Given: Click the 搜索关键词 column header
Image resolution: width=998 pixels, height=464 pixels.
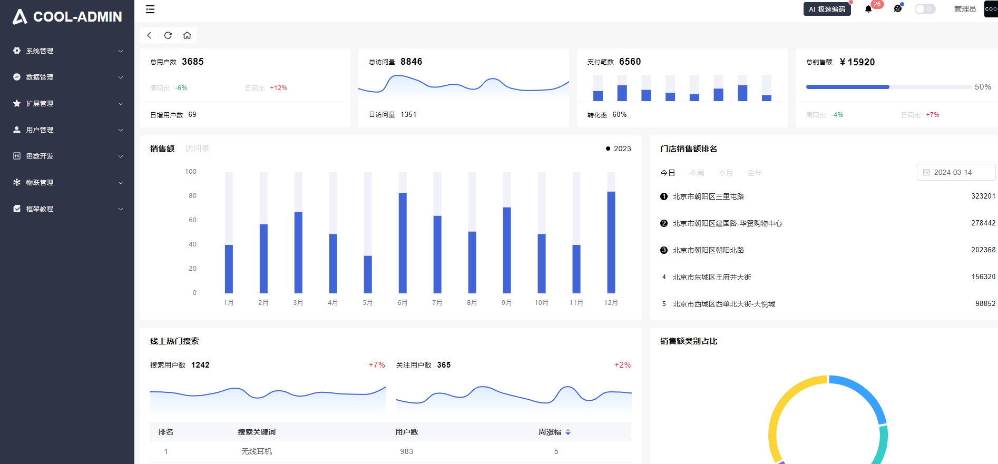Looking at the screenshot, I should tap(257, 432).
